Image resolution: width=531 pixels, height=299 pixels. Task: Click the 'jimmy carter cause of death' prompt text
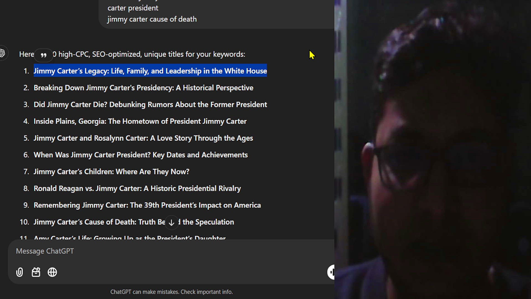(x=152, y=19)
